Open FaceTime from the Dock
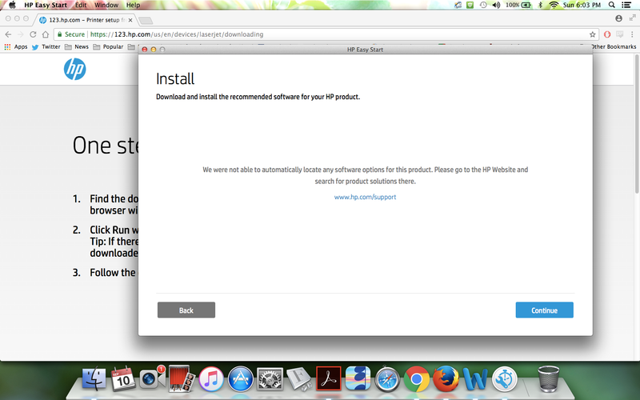Image resolution: width=640 pixels, height=400 pixels. tap(152, 378)
